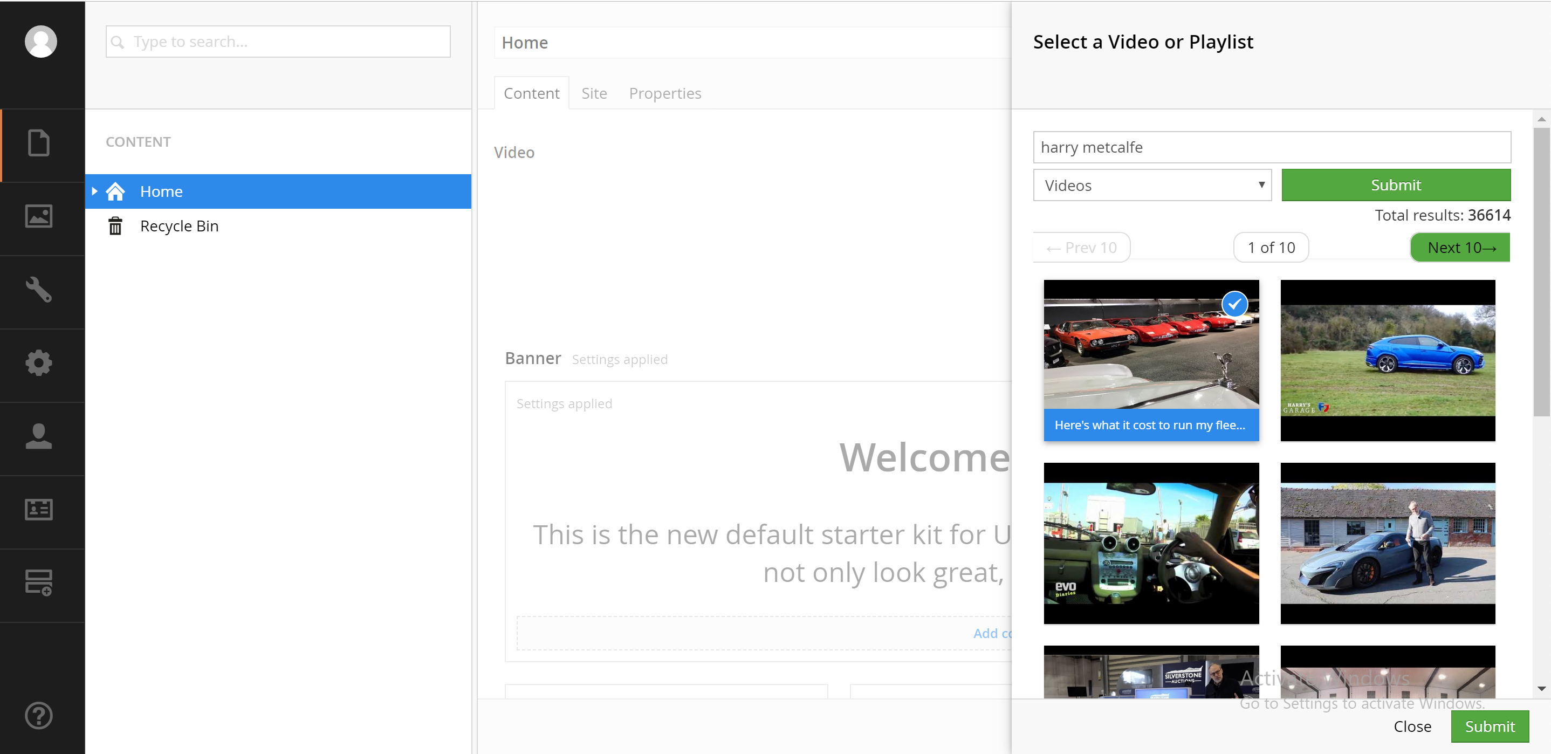Open the Users section person icon
Image resolution: width=1551 pixels, height=754 pixels.
pyautogui.click(x=39, y=437)
